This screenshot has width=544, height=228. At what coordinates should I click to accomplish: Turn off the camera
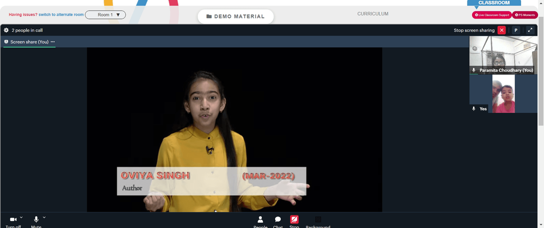(x=13, y=222)
